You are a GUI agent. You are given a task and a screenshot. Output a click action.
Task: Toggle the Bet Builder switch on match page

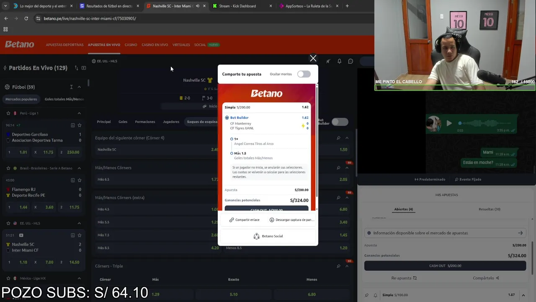340,122
